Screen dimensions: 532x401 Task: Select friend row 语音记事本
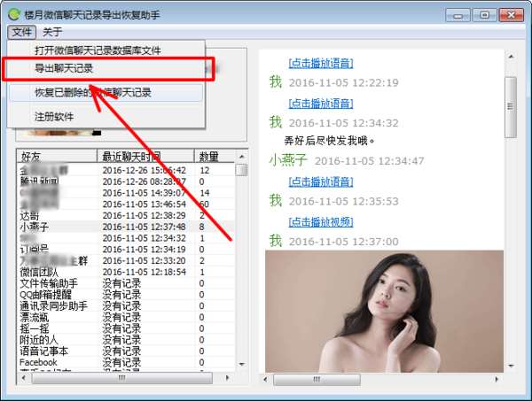click(126, 351)
